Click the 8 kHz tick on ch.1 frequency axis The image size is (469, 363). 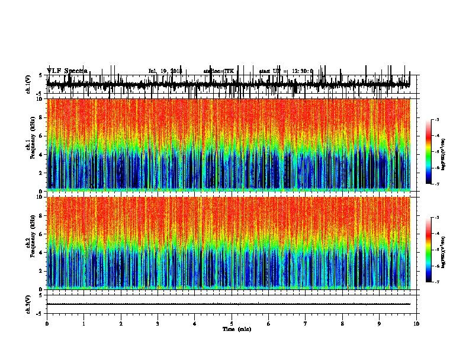tap(41, 117)
